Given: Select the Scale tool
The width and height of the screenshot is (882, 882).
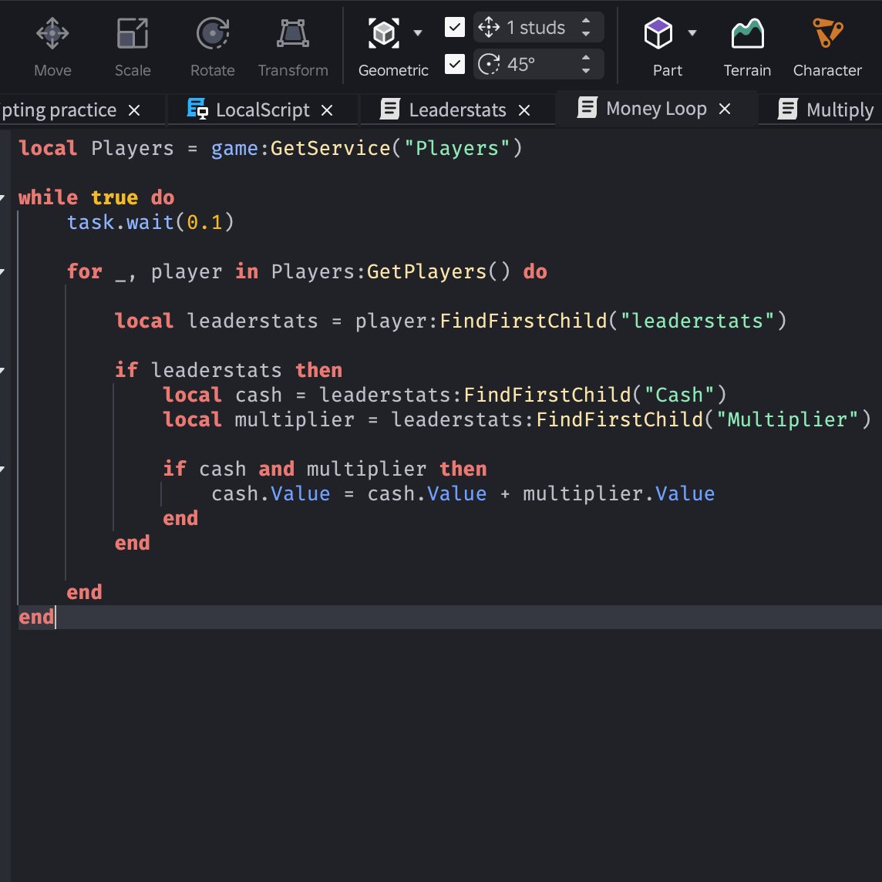Looking at the screenshot, I should point(133,47).
